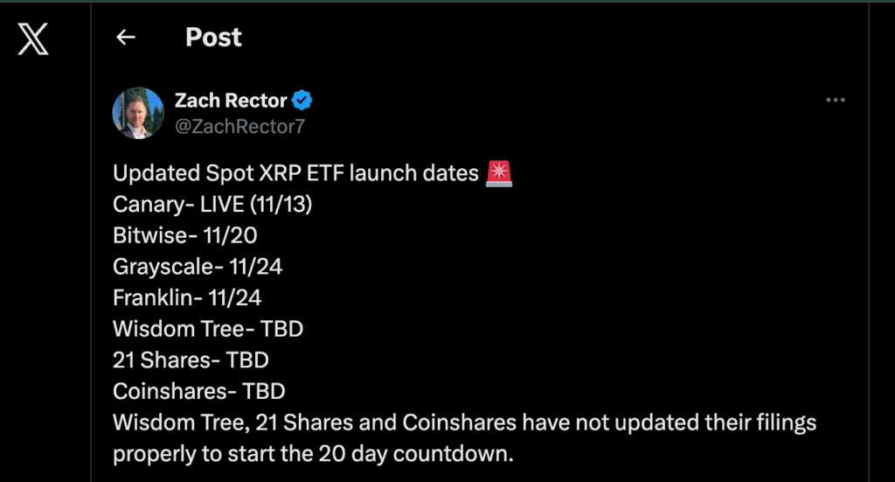This screenshot has height=482, width=895.
Task: Click the 'Bitwise- 11/20' line
Action: point(184,235)
